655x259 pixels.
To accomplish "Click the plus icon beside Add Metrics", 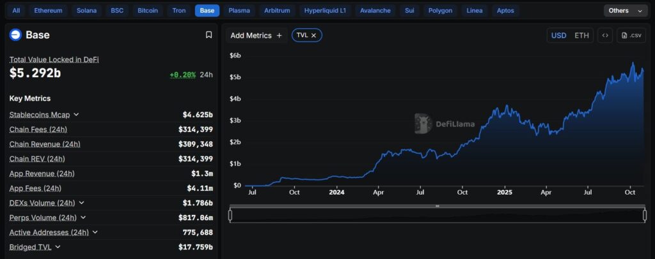I will click(x=279, y=36).
